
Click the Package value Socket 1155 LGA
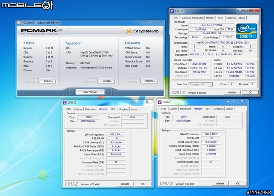point(212,33)
